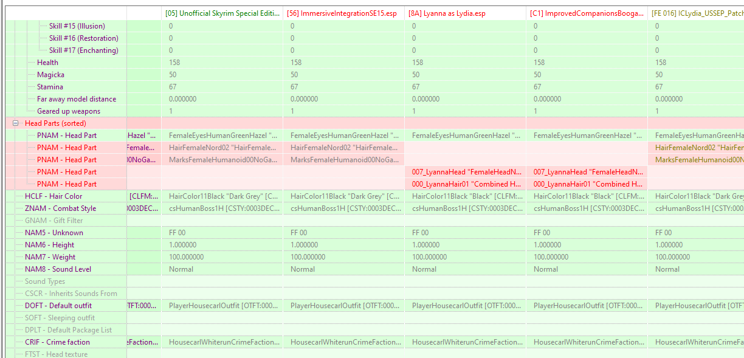
Task: Click PlayerHousecarlOutfit cell in Unofficial Skyrim column
Action: click(222, 306)
